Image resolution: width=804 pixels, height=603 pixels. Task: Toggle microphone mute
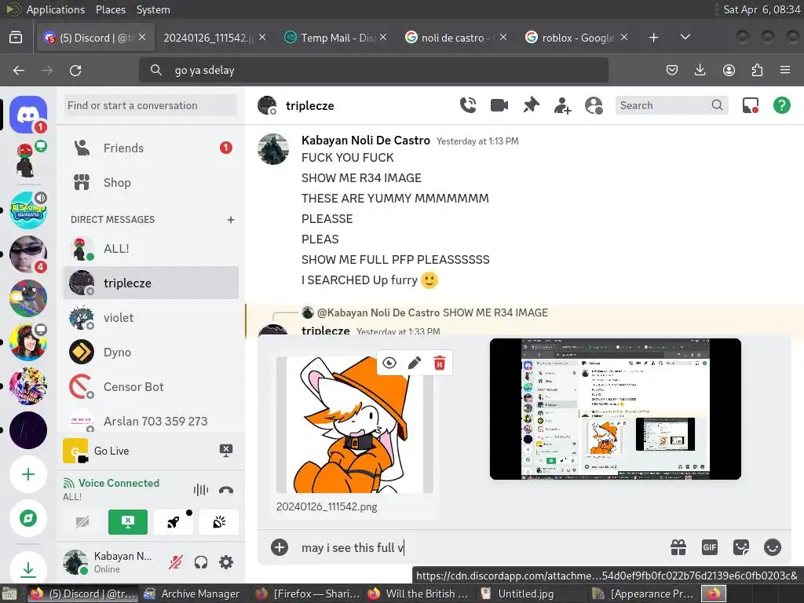[175, 562]
